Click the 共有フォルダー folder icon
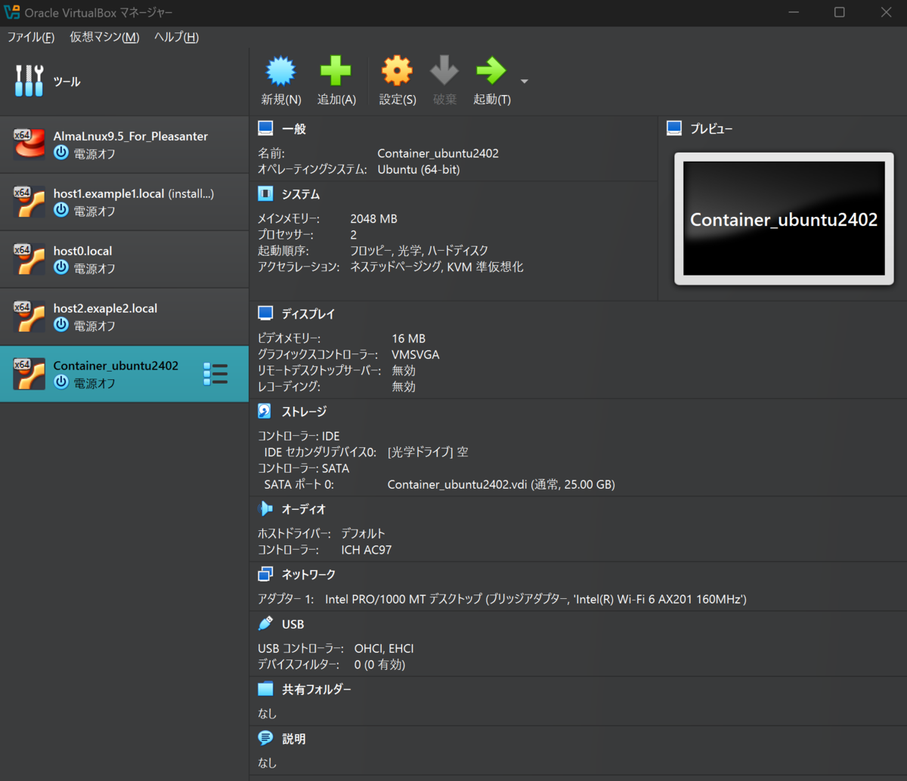 pos(265,689)
